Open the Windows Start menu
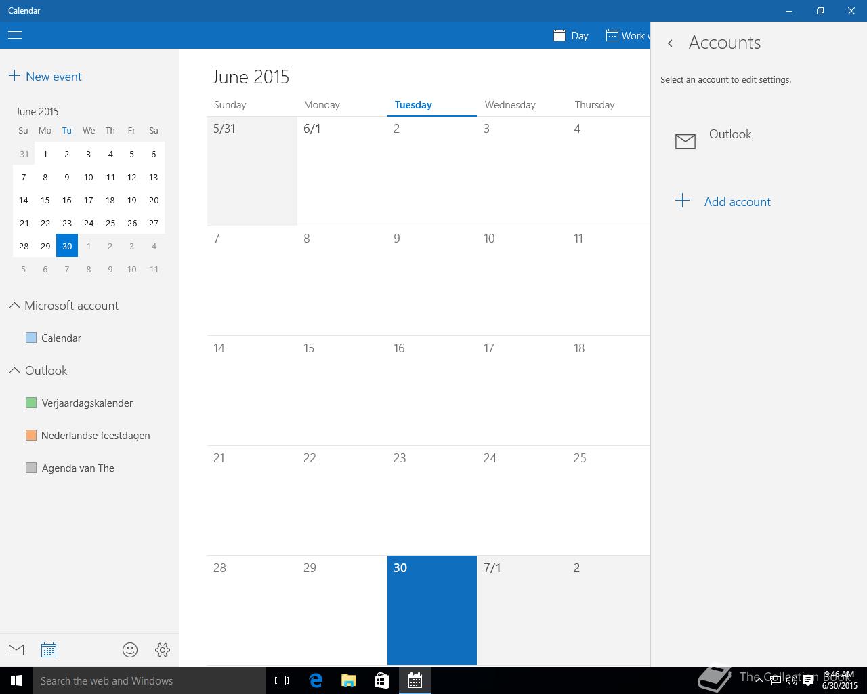 pos(16,680)
